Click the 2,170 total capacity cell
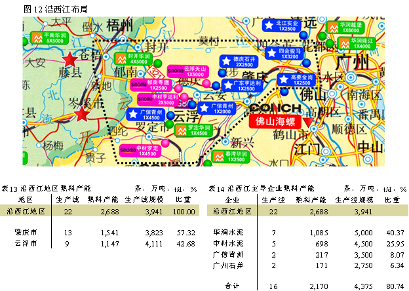Image resolution: width=409 pixels, height=291 pixels. point(319,286)
